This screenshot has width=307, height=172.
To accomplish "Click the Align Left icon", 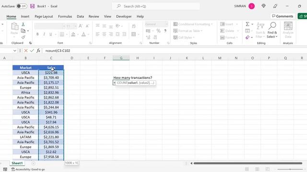I will coord(97,34).
